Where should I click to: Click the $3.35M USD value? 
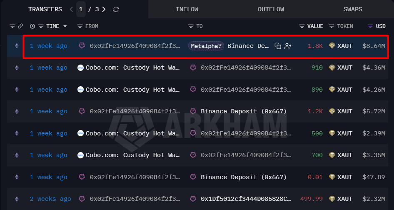point(374,155)
